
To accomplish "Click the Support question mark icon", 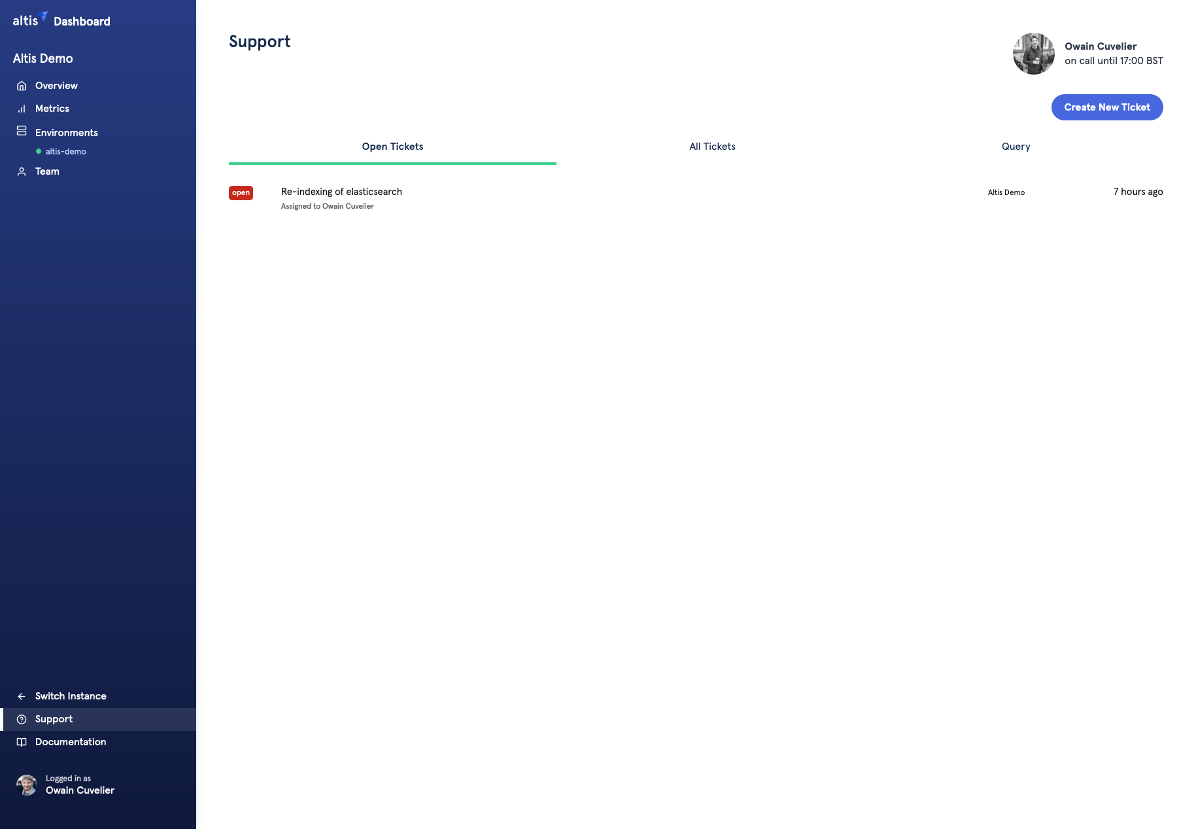I will pos(21,718).
